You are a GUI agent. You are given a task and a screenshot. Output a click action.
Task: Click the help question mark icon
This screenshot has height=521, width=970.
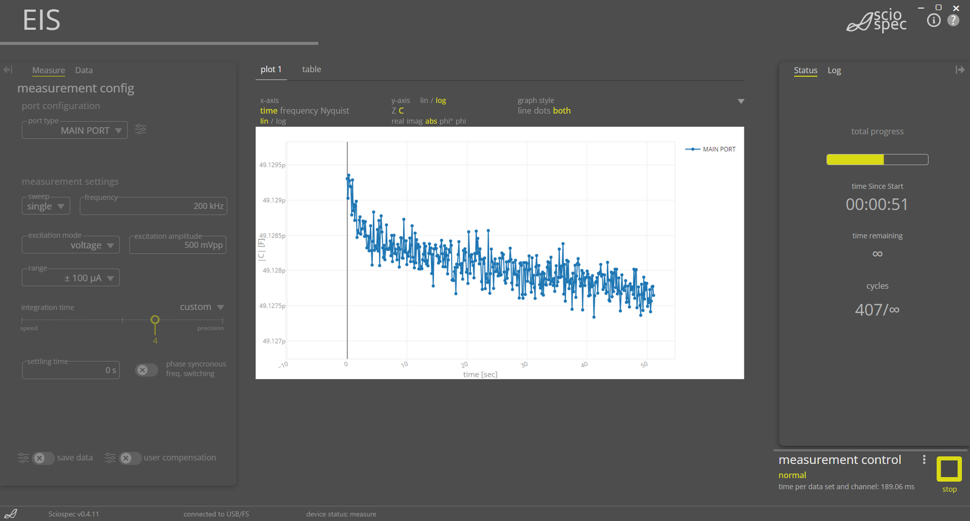953,21
